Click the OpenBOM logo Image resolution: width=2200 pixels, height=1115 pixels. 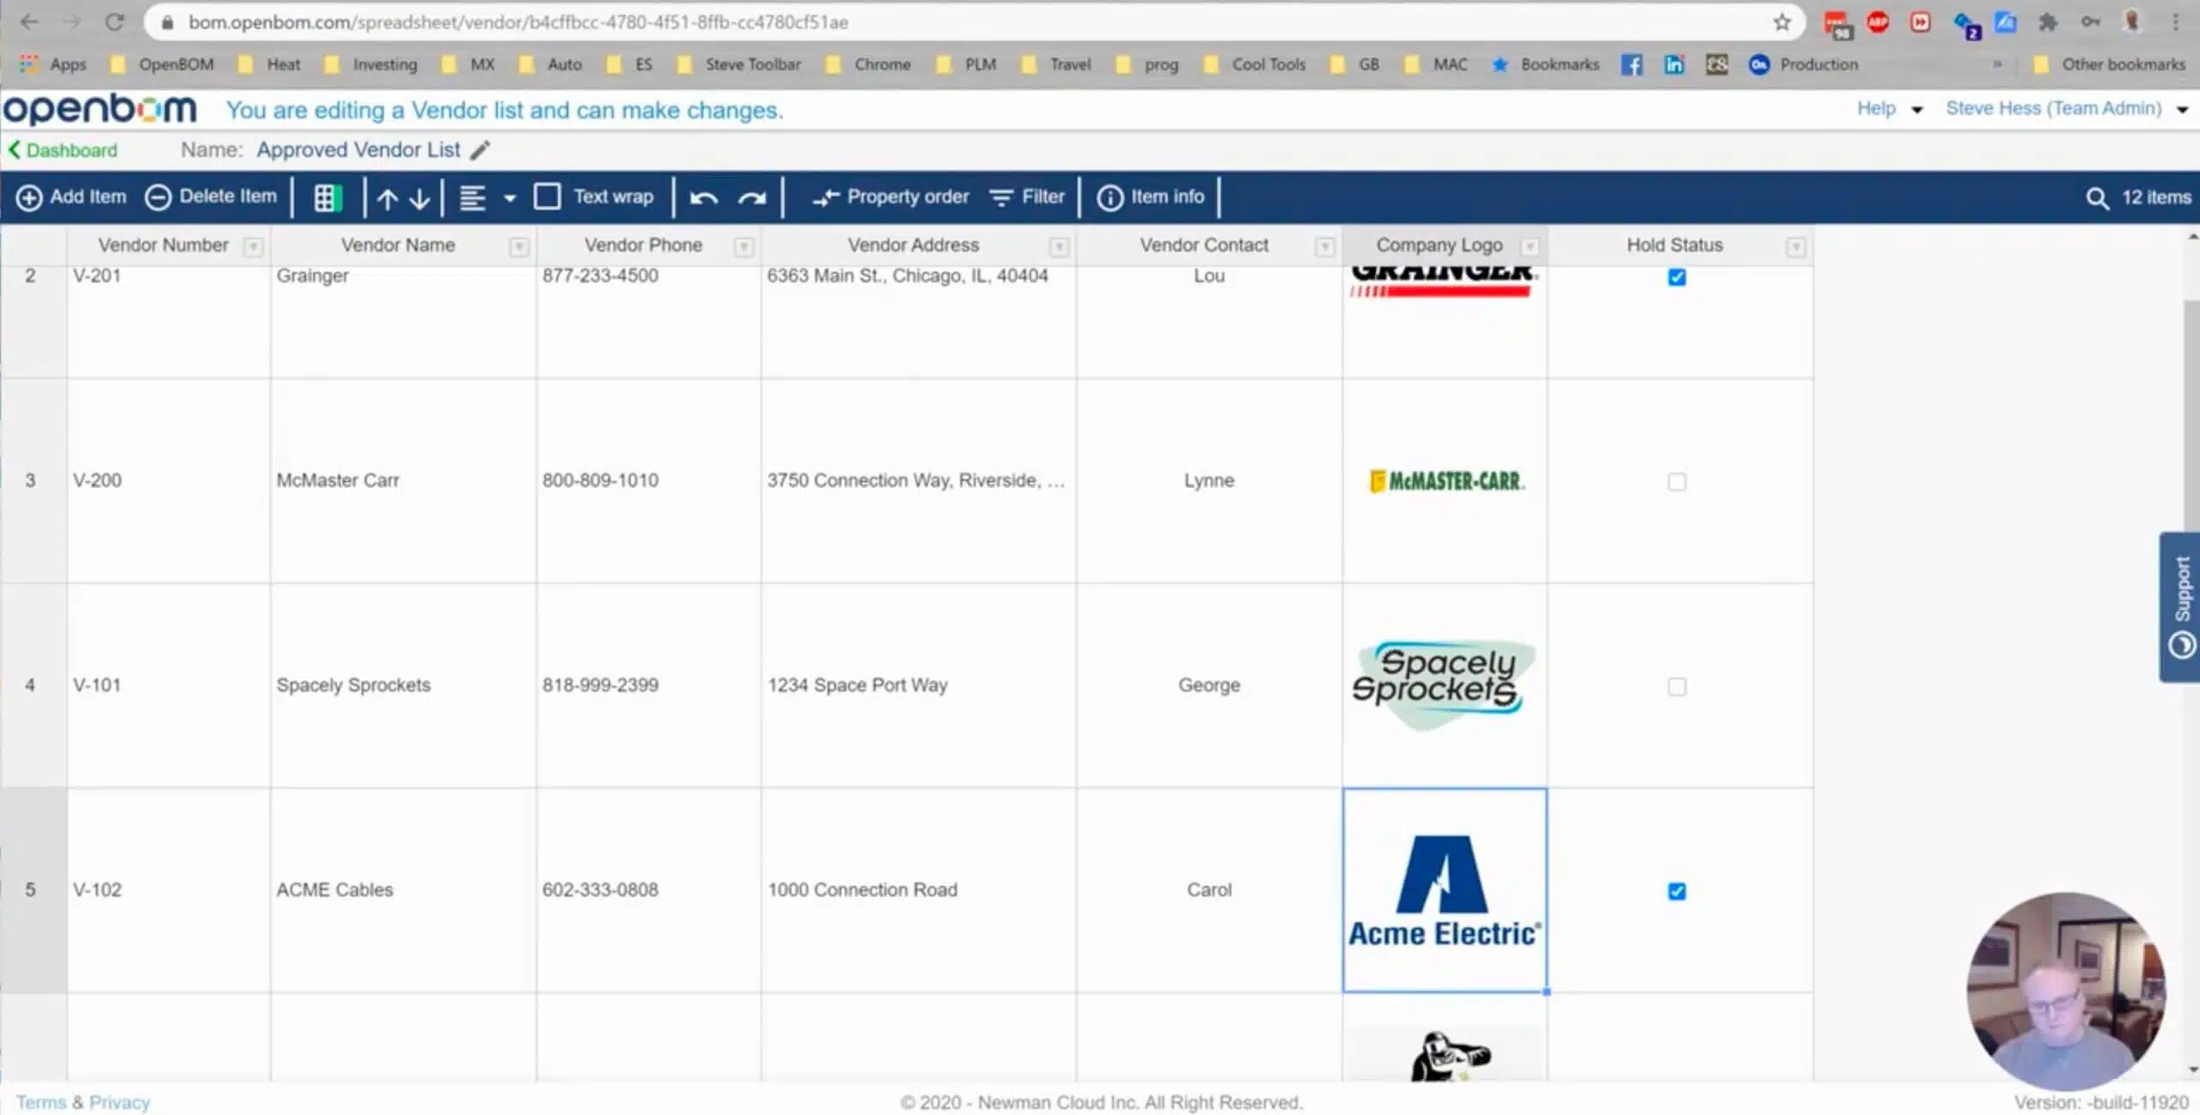[x=101, y=109]
